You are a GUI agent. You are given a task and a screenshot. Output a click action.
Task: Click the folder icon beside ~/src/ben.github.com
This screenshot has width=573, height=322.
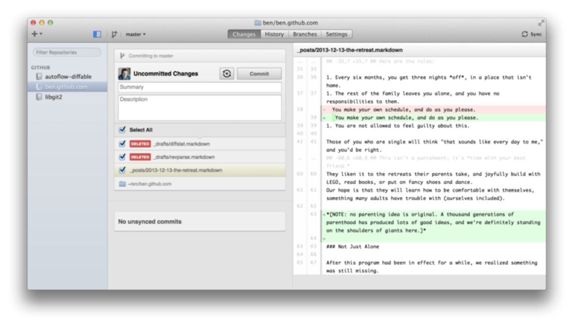pos(122,184)
